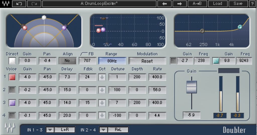Go to next preset with right arrow
The width and height of the screenshot is (257, 135).
tap(179, 3)
